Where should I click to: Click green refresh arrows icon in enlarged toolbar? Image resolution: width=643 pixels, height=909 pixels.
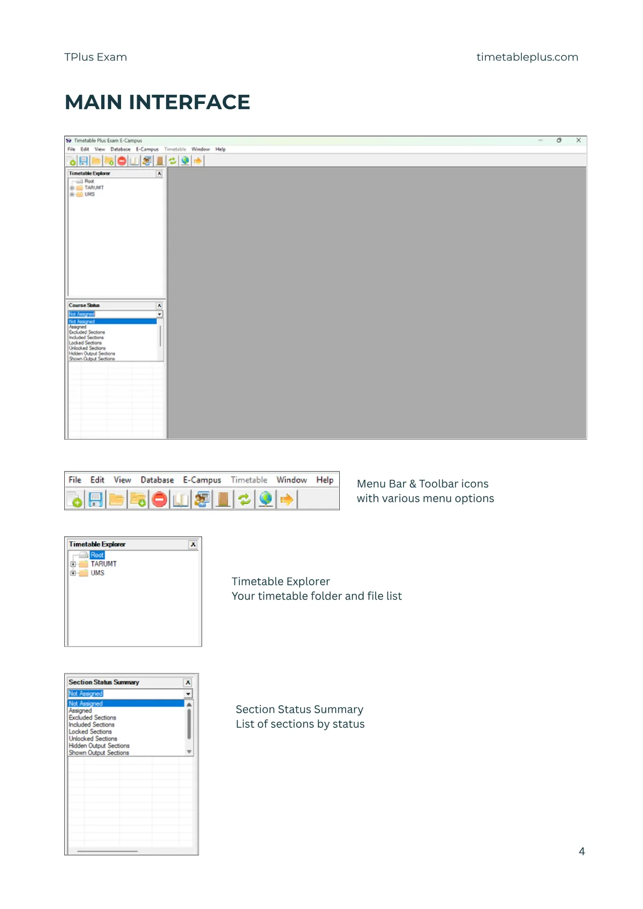click(x=244, y=500)
